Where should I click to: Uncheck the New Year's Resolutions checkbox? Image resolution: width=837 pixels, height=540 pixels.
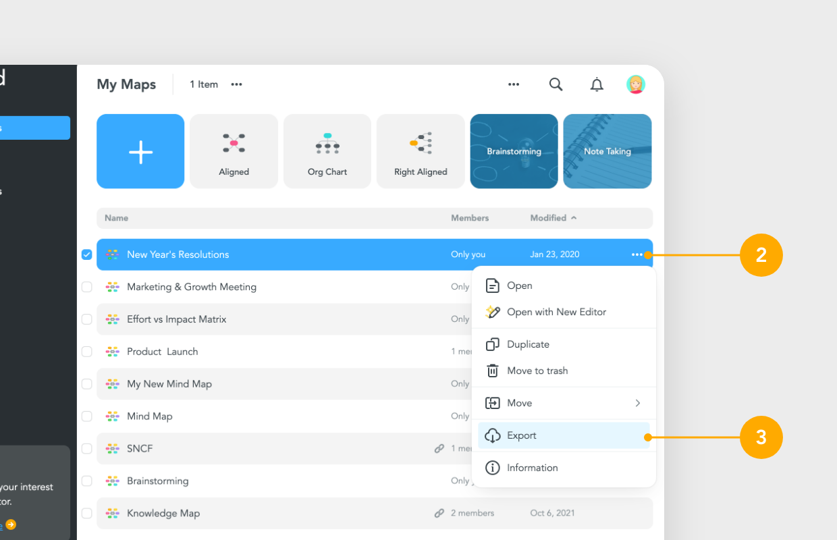click(86, 254)
